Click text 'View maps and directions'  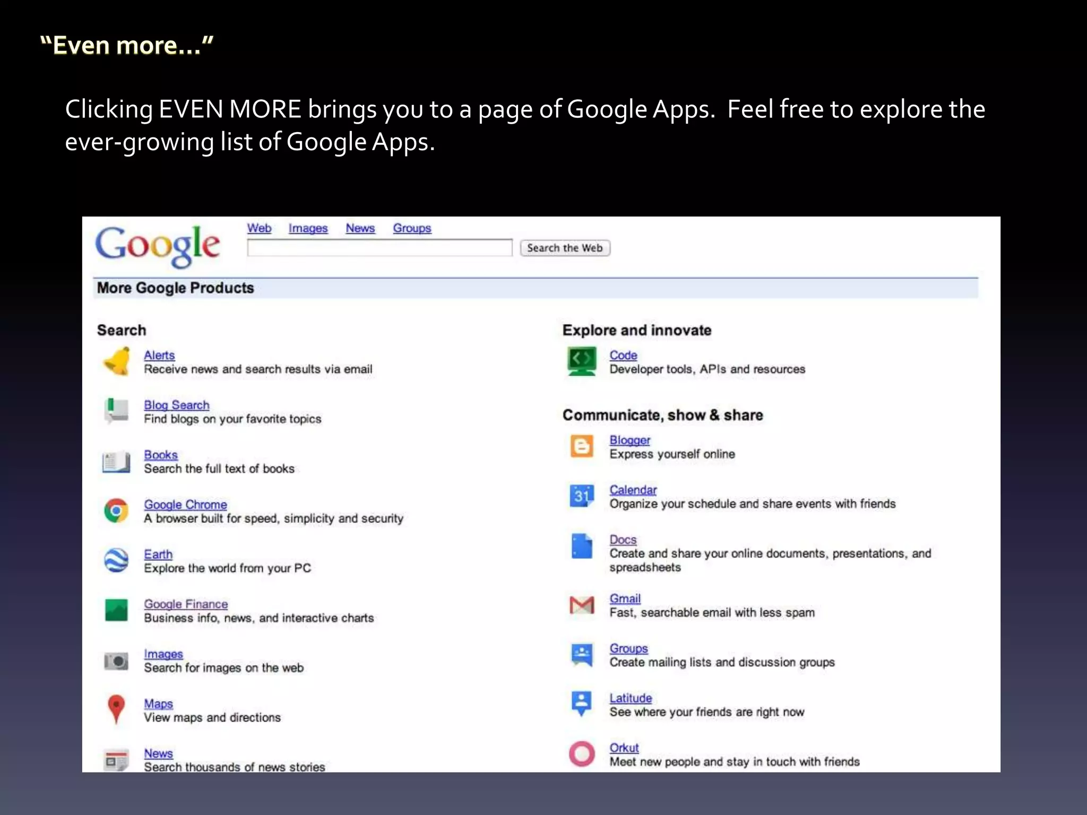[x=212, y=717]
